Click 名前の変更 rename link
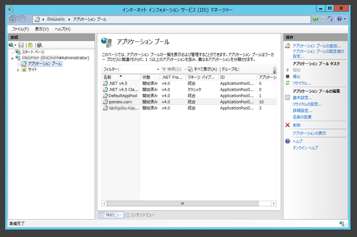Viewport: 357px width, 237px height. tap(302, 117)
